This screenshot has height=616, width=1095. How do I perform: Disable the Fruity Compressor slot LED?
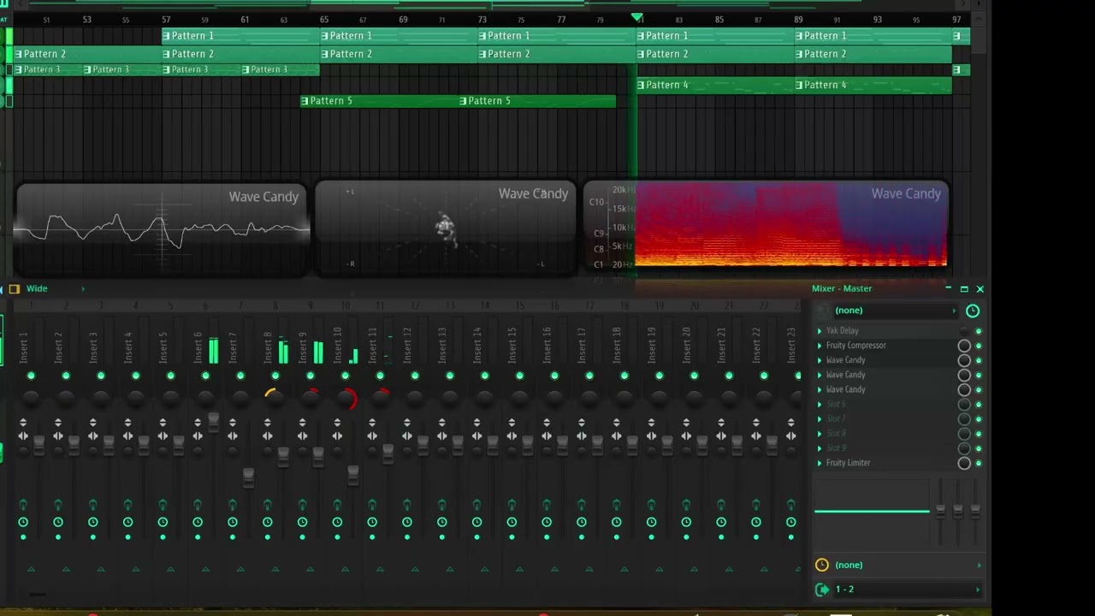point(979,346)
